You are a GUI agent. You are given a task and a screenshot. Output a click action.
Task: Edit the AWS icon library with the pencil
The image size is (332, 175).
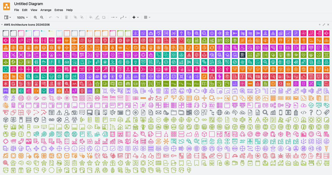324,25
